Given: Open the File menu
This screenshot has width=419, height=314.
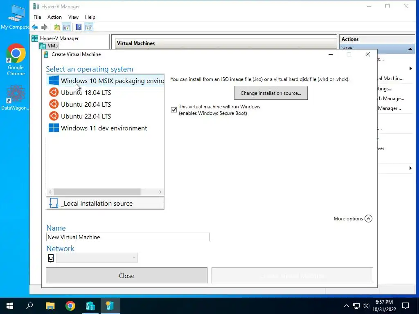Looking at the screenshot, I should [x=37, y=17].
